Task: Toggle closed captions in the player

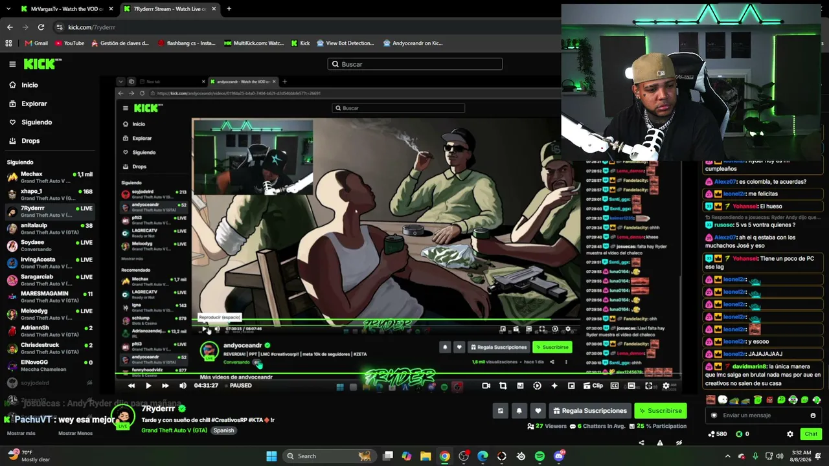Action: point(615,386)
